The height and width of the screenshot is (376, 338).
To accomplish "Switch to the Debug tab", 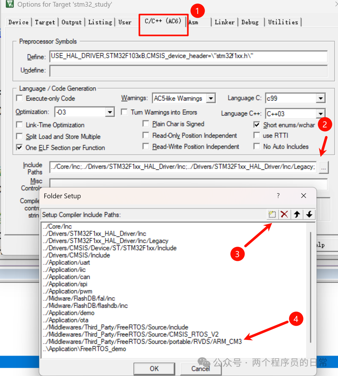I will click(x=250, y=22).
